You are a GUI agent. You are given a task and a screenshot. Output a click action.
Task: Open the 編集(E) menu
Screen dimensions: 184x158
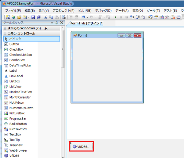click(x=30, y=11)
